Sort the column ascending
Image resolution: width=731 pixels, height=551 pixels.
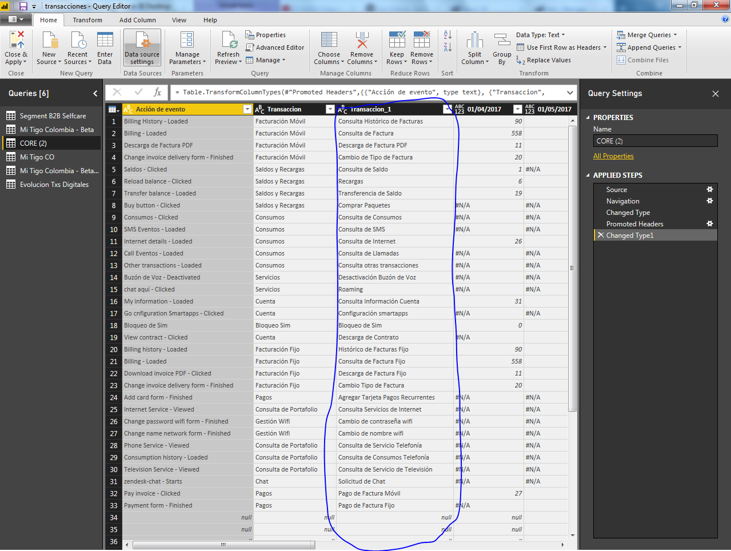pos(448,35)
